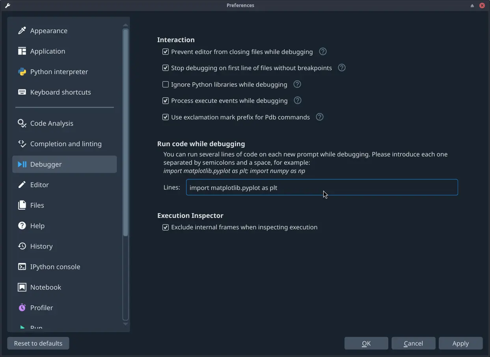This screenshot has width=490, height=357.
Task: Enable 'Ignore Python libraries while debugging'
Action: (x=165, y=84)
